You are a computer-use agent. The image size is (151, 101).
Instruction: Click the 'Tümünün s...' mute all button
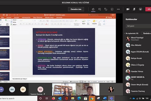[x=146, y=33]
